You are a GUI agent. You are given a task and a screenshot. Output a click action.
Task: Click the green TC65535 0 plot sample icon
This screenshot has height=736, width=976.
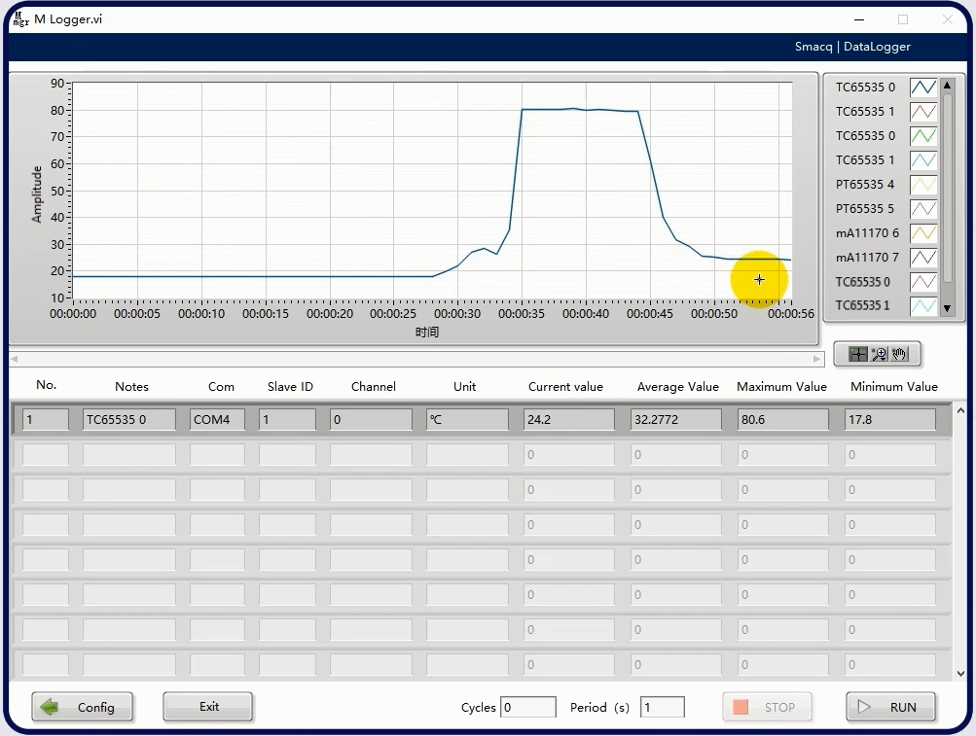(x=923, y=135)
